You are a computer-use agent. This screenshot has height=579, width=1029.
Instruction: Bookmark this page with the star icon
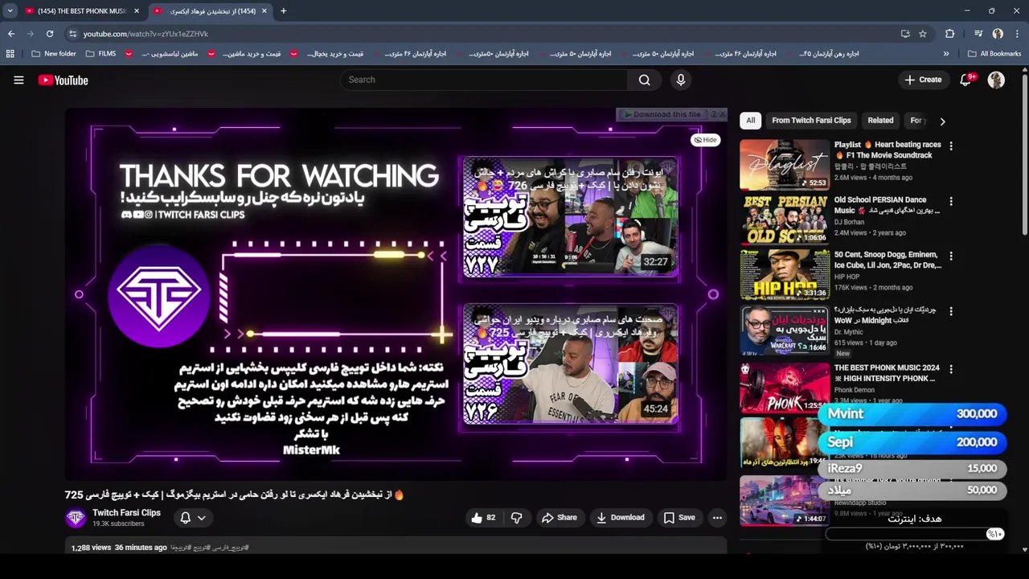pyautogui.click(x=923, y=34)
